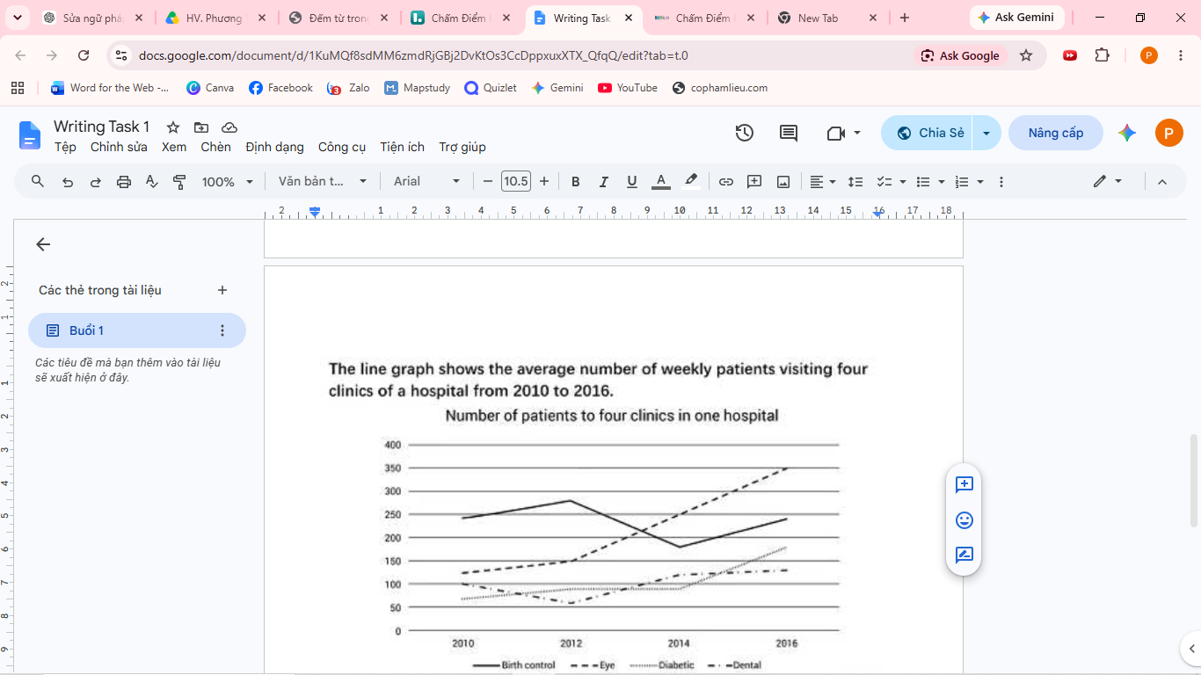Open the Định dạng menu
Image resolution: width=1201 pixels, height=675 pixels.
point(274,148)
